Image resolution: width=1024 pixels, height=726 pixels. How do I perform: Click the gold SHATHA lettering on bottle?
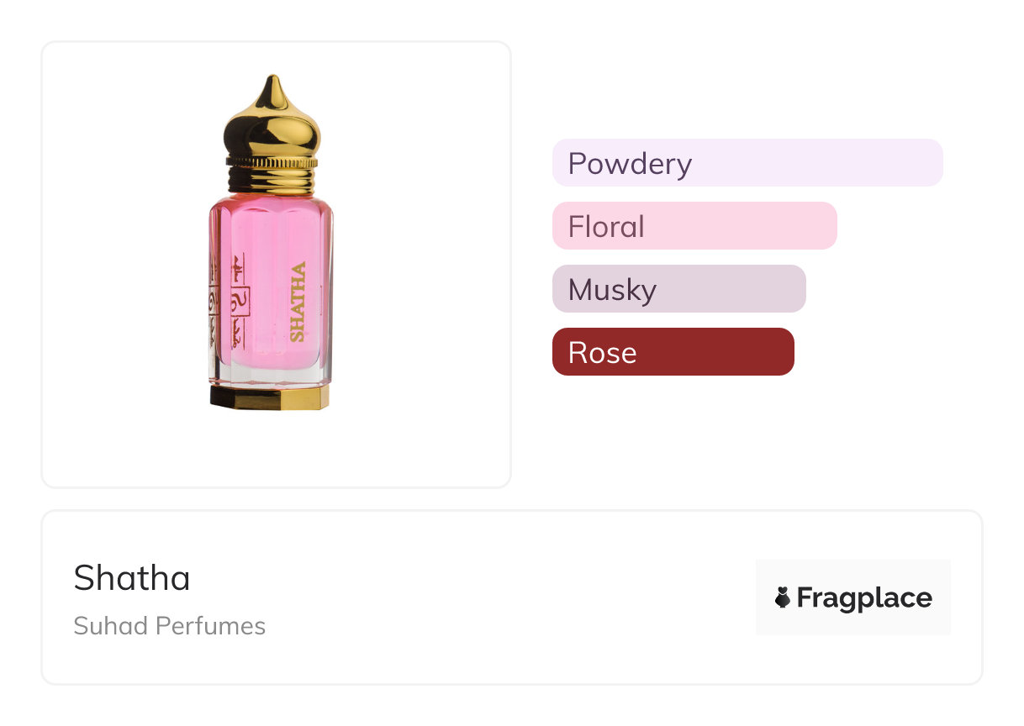pyautogui.click(x=298, y=302)
